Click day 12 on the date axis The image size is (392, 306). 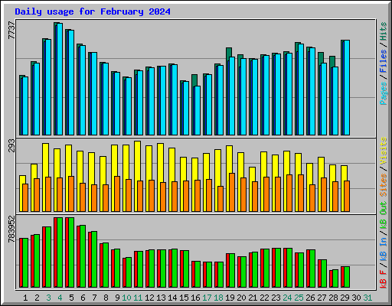tap(149, 298)
